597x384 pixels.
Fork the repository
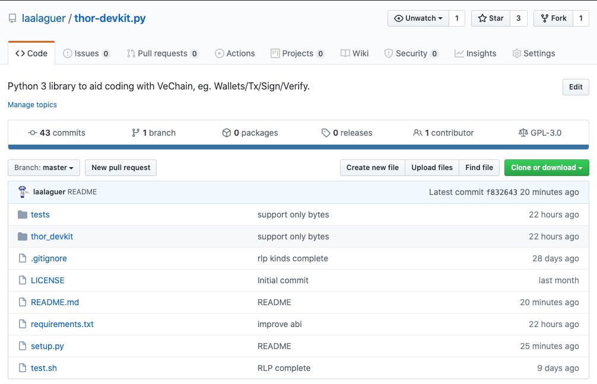(554, 18)
